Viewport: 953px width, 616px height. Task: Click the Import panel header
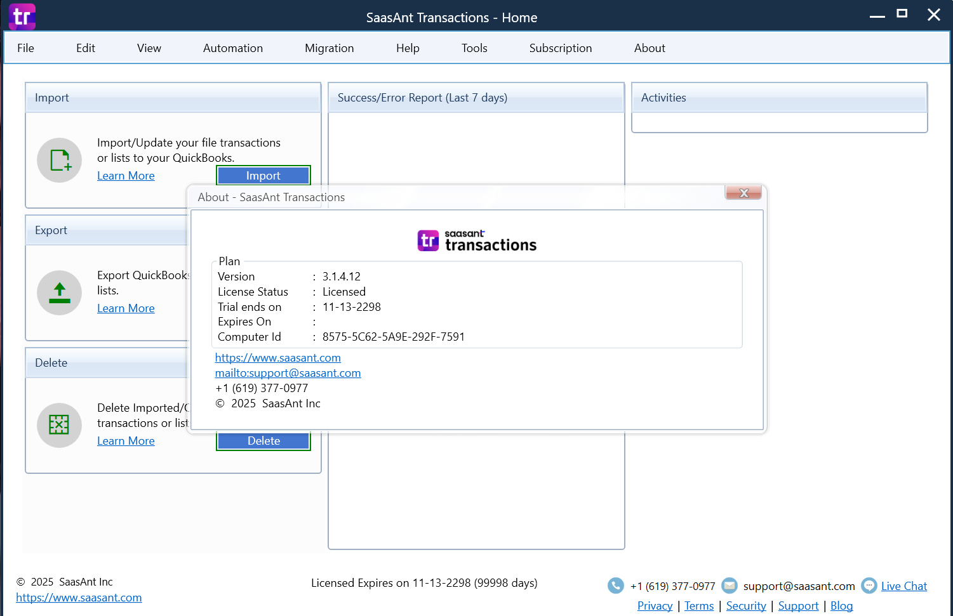pos(173,98)
